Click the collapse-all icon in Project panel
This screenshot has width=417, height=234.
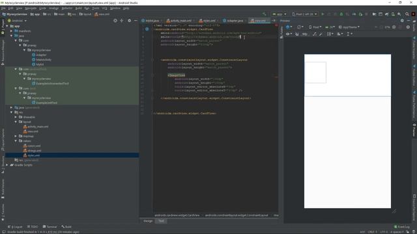pos(122,20)
